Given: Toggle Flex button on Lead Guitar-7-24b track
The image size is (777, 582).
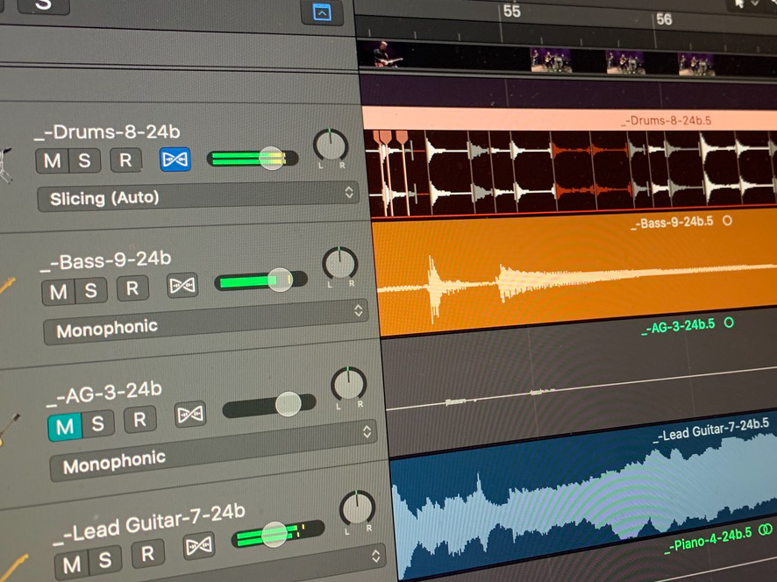Looking at the screenshot, I should pos(199,546).
